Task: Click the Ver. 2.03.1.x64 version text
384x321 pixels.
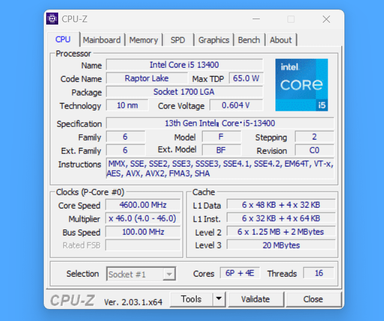Action: coord(133,302)
